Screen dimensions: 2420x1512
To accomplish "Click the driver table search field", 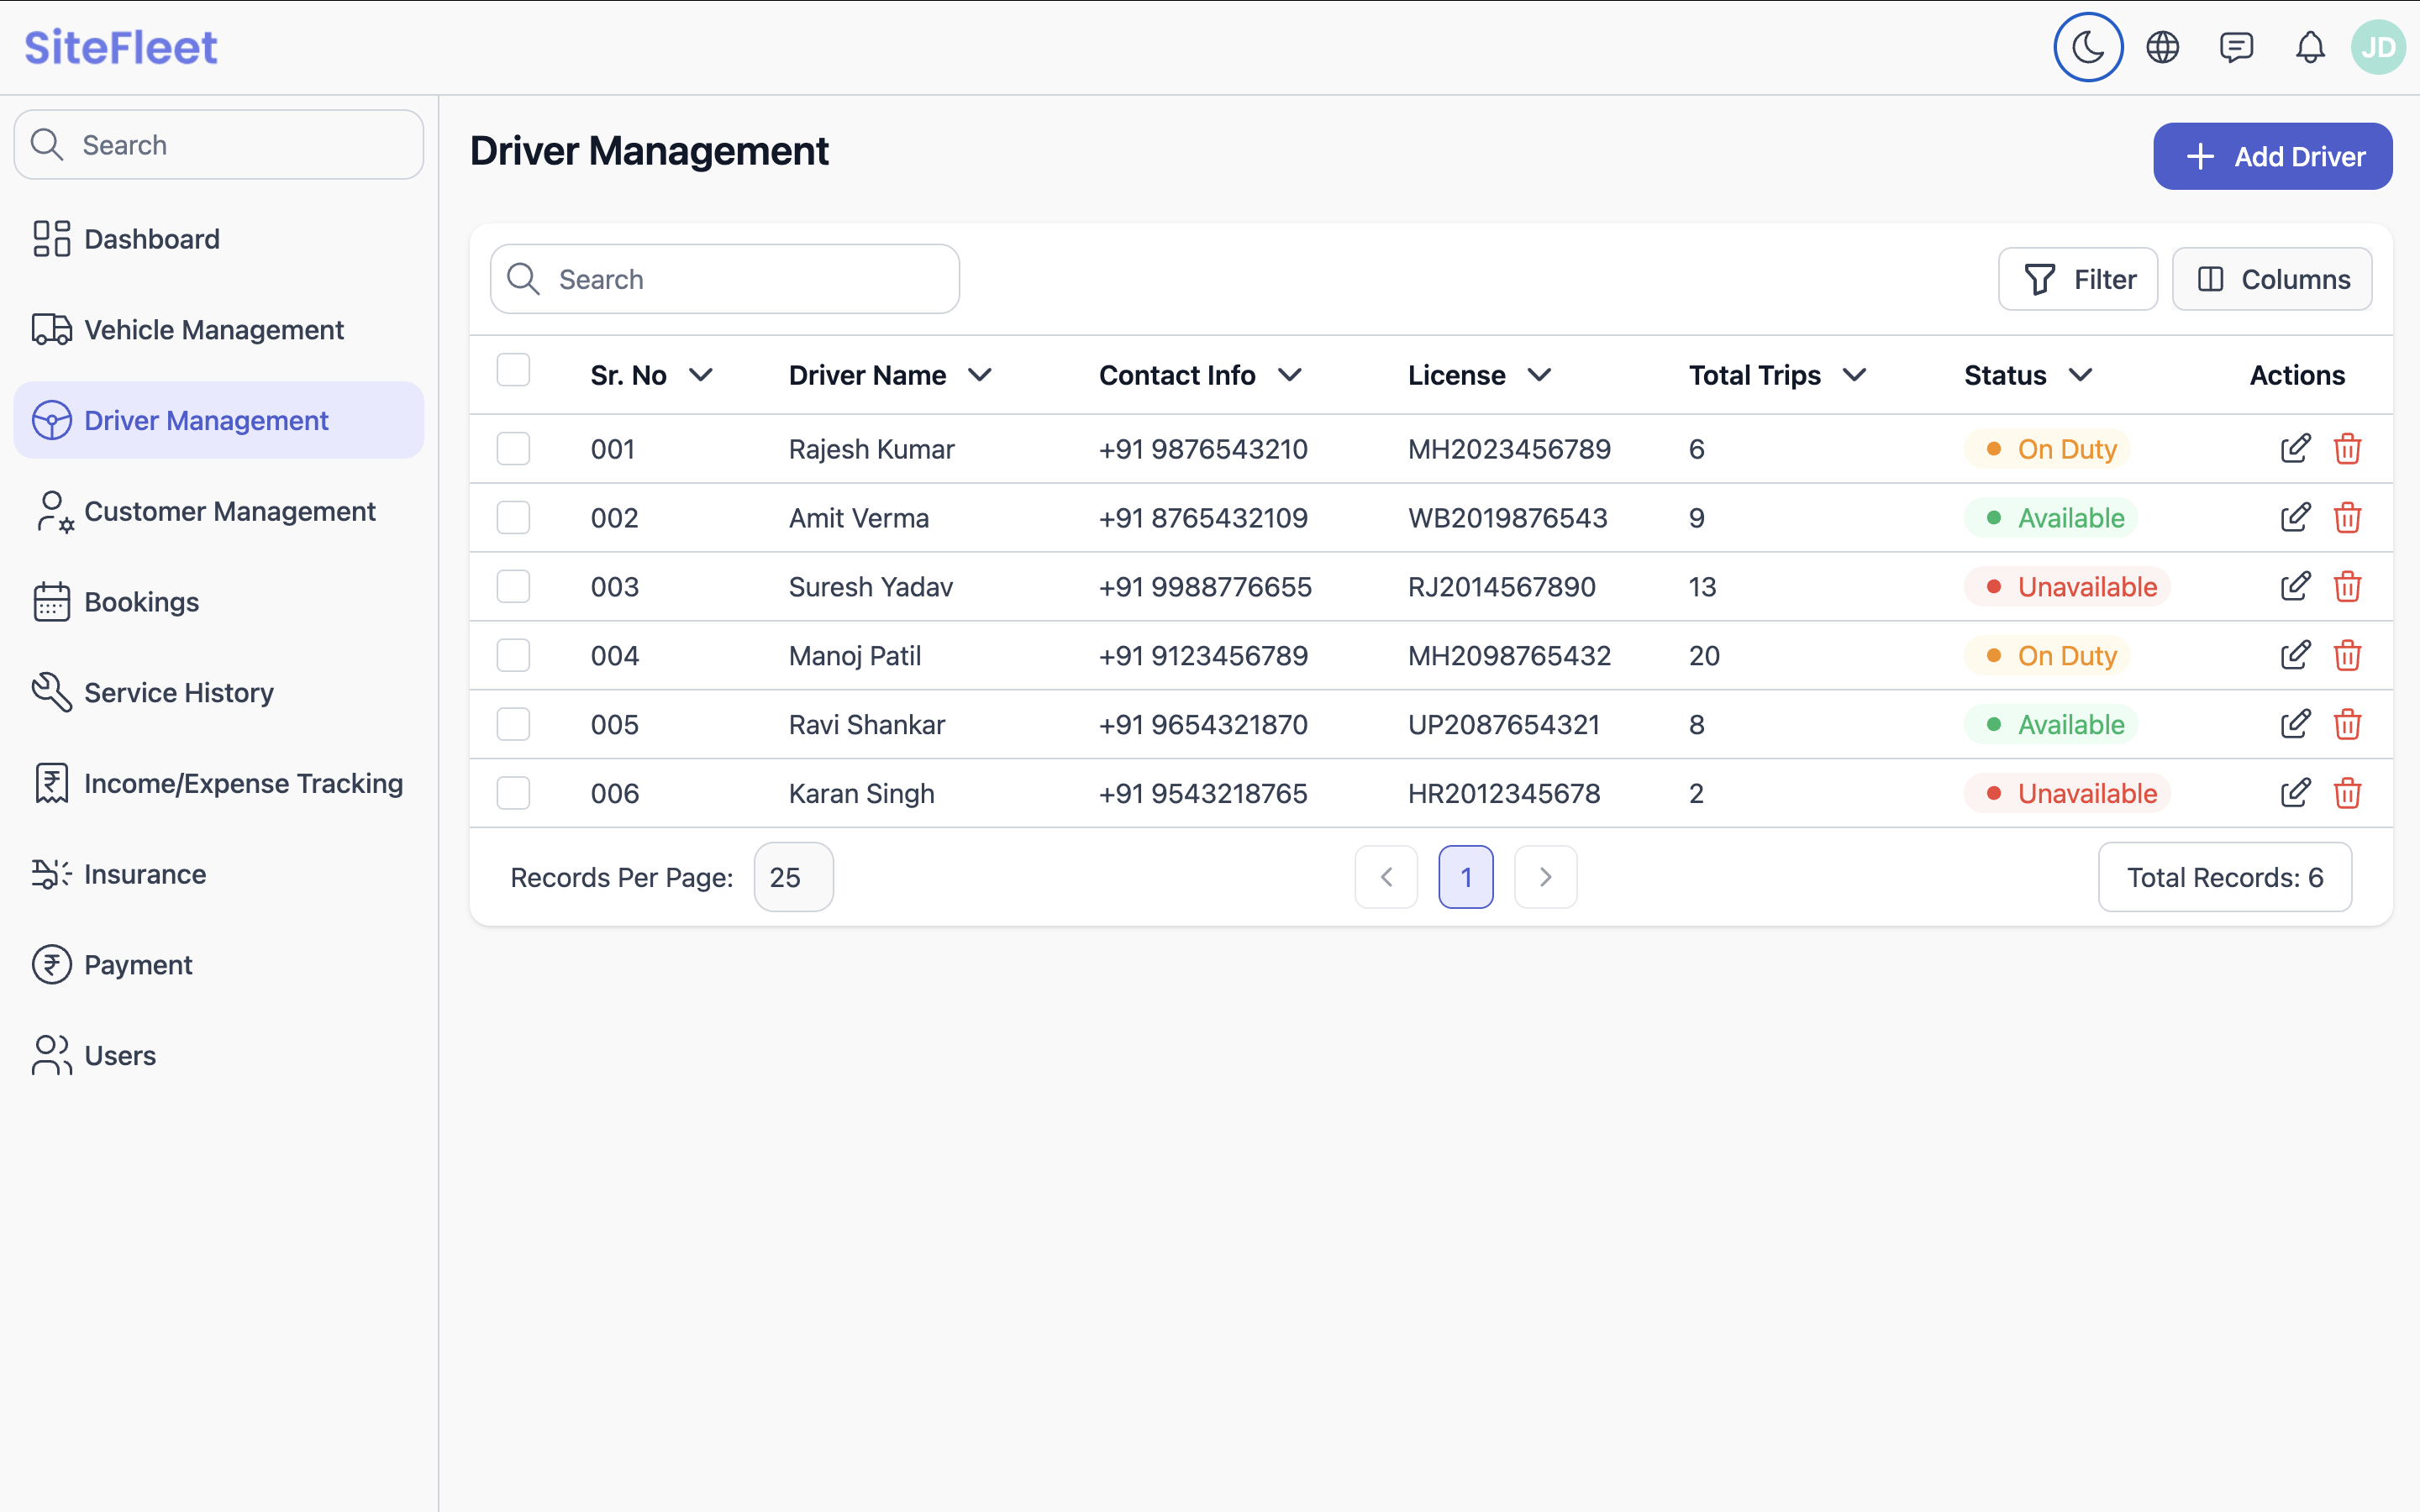I will click(x=725, y=279).
